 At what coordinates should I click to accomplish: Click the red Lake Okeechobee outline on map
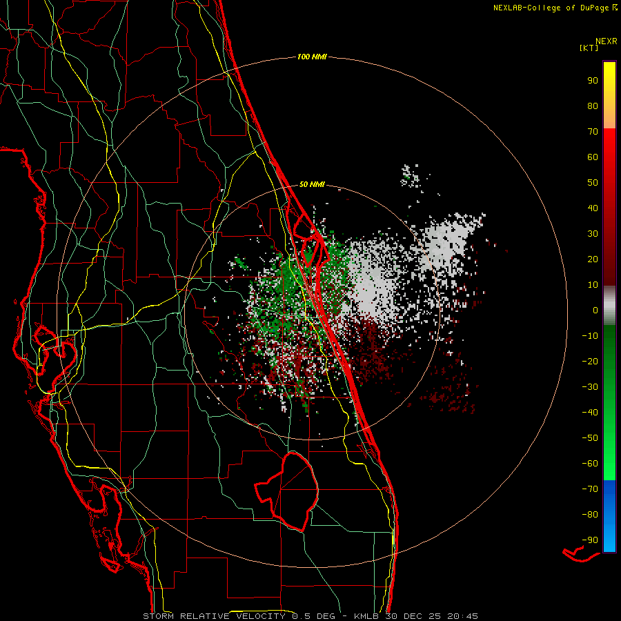(288, 491)
